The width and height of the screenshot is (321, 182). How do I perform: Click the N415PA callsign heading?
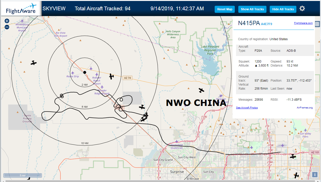point(249,23)
